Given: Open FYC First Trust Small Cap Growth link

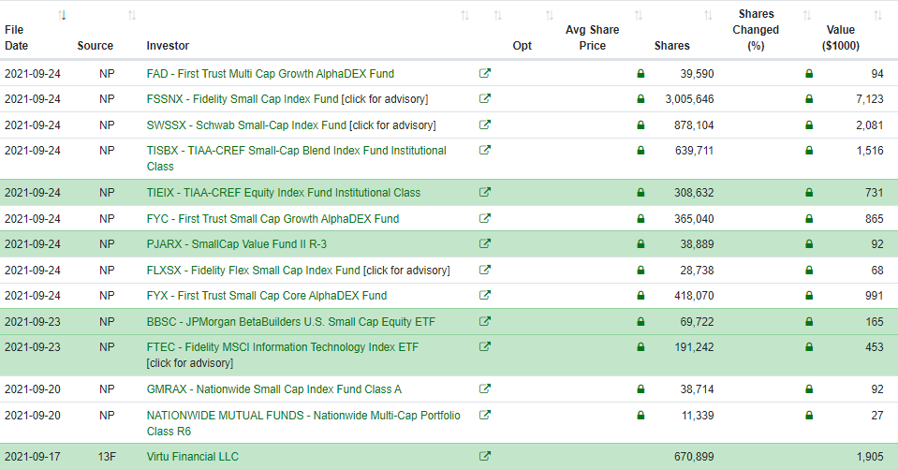Looking at the screenshot, I should click(272, 218).
